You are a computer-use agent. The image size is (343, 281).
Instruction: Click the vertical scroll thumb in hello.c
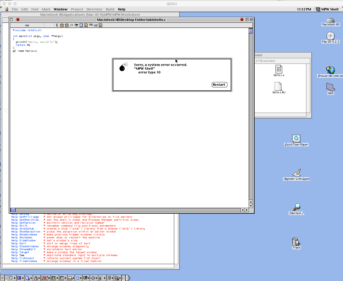[251, 31]
